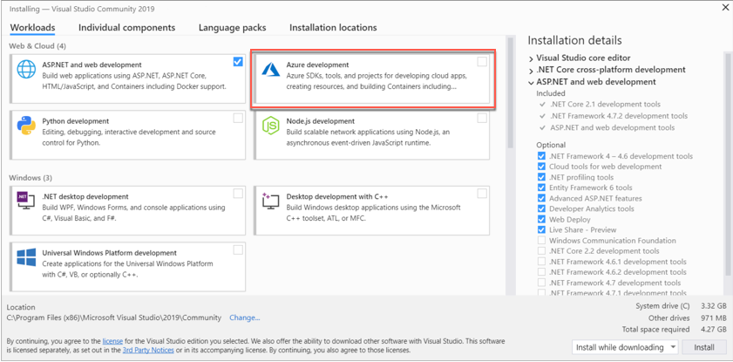Collapse ASP.NET and web development details
The width and height of the screenshot is (733, 362).
[531, 82]
